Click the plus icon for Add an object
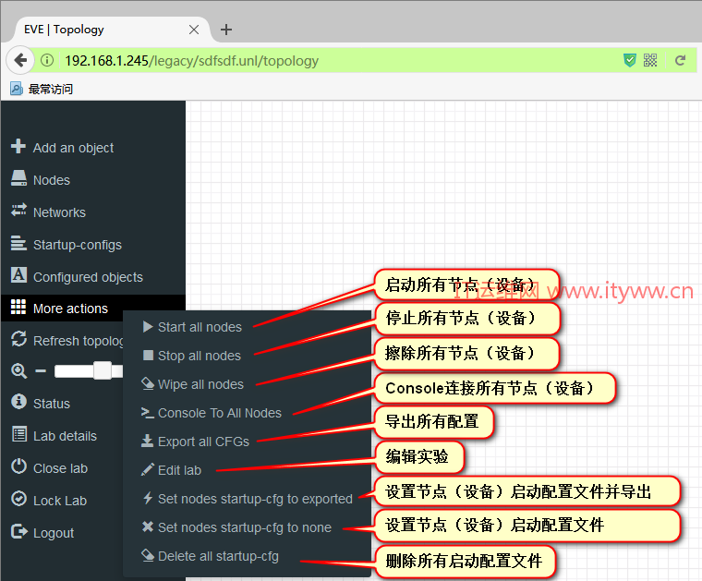The width and height of the screenshot is (702, 581). point(18,146)
